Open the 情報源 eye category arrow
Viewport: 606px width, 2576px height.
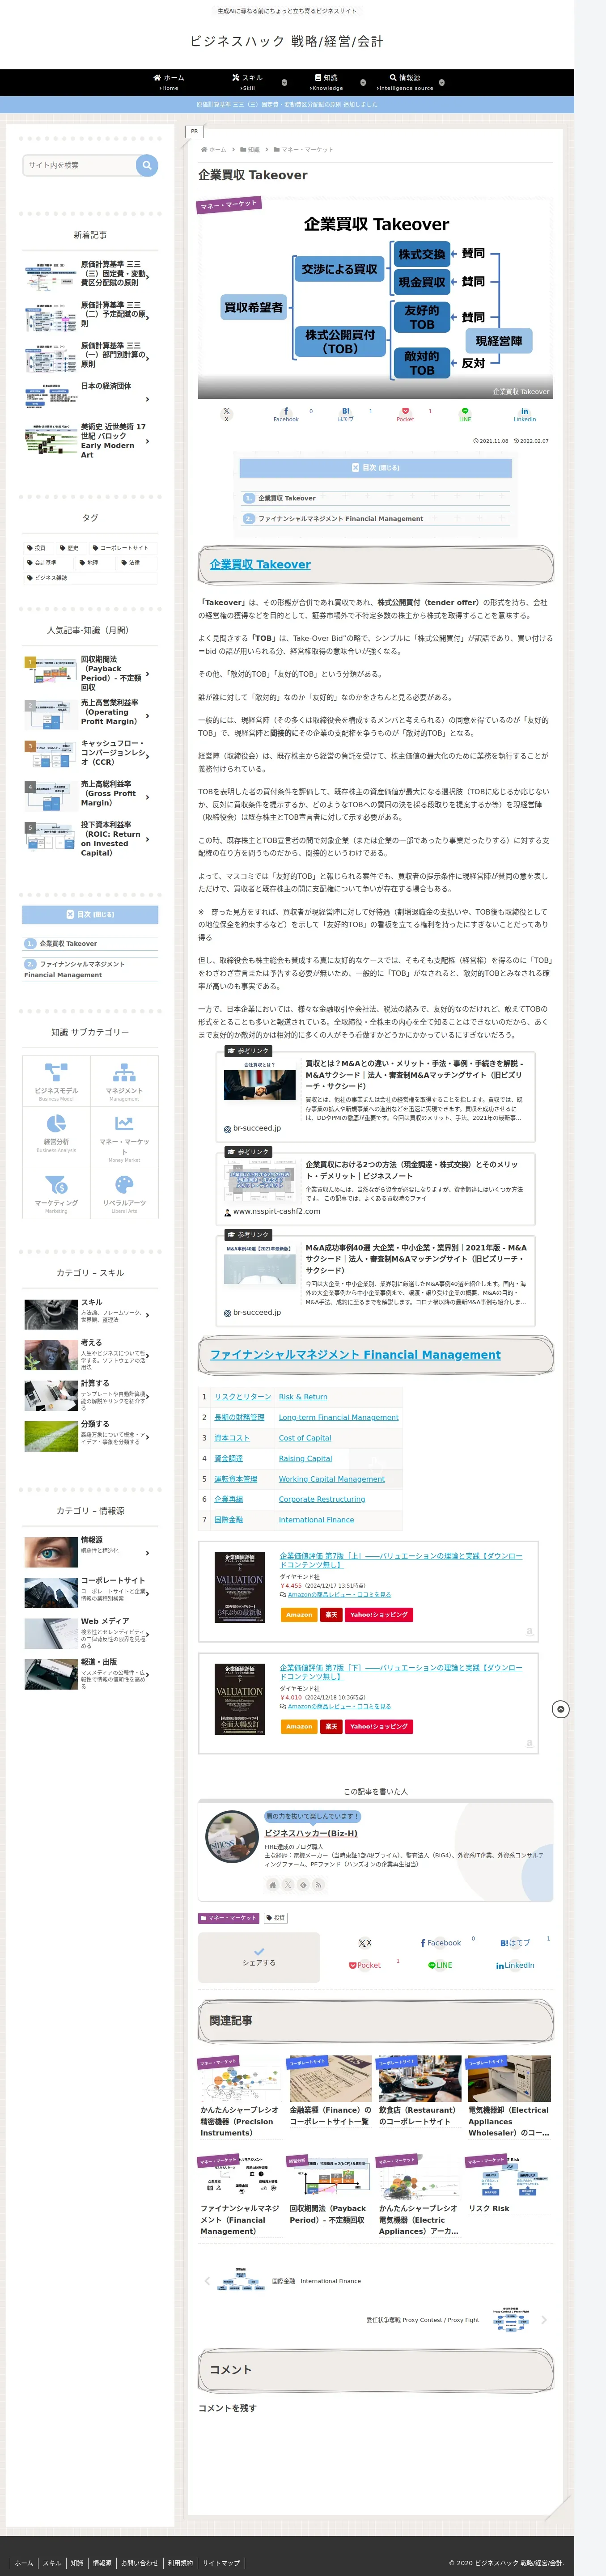point(147,1553)
